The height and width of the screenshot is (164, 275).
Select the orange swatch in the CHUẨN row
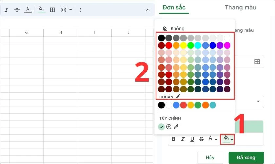click(205, 105)
